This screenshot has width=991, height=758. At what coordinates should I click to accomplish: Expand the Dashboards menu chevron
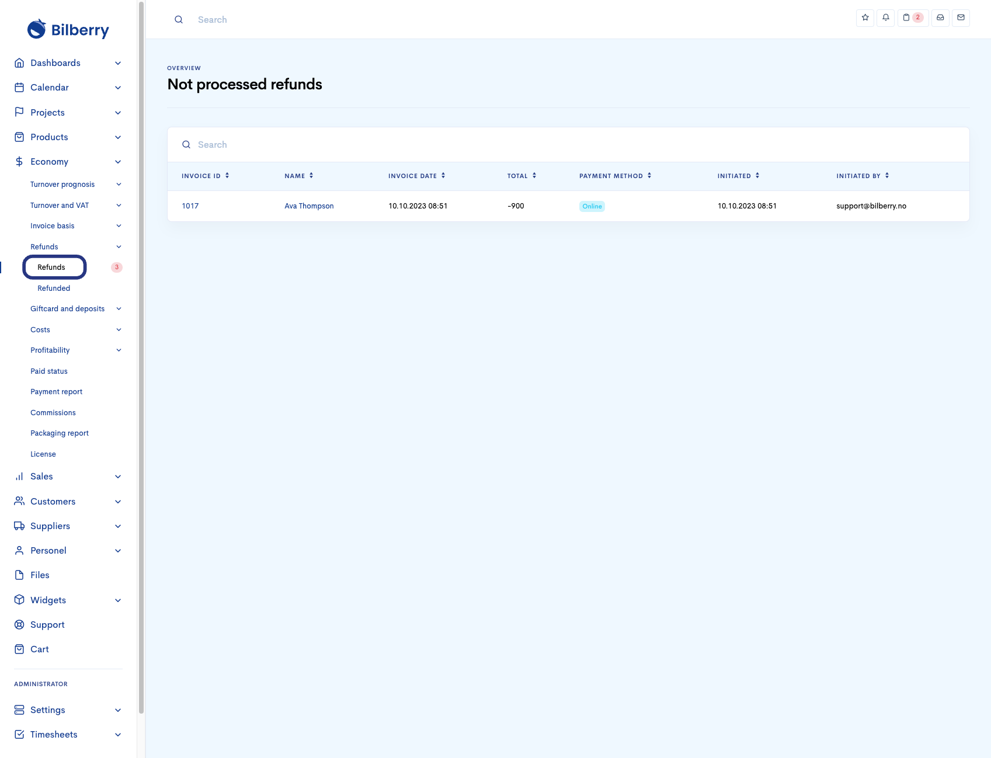(x=118, y=63)
